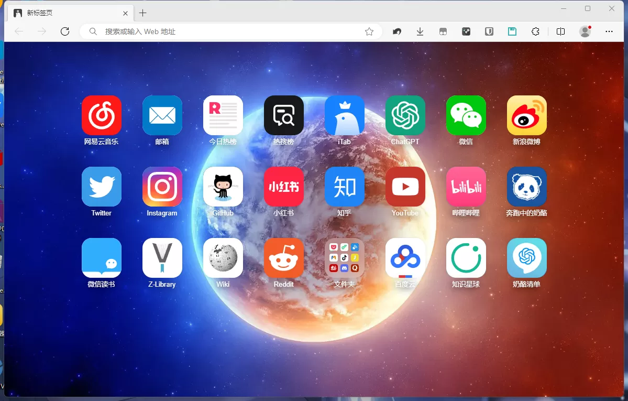The width and height of the screenshot is (628, 401).
Task: Launch the 知乎 Zhihu shortcut
Action: pos(344,187)
